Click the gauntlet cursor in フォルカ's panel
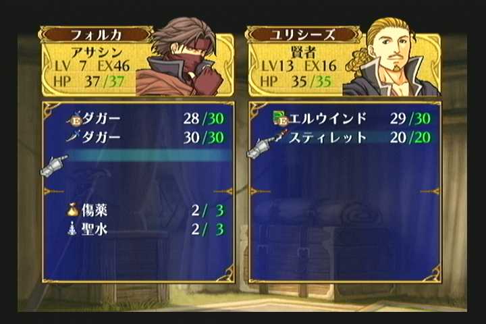The width and height of the screenshot is (486, 324). click(54, 165)
